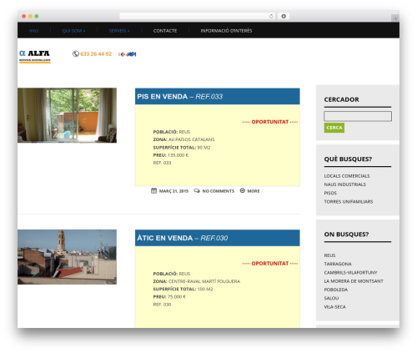Select CAMBRILS-VILAFORTUNY location link
Image resolution: width=417 pixels, height=353 pixels.
coord(350,273)
